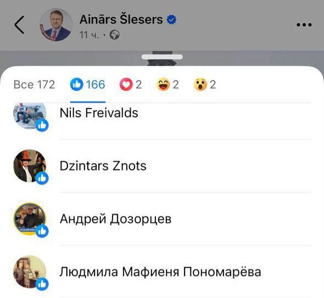
Task: Open Nils Freivalds profile name
Action: 99,113
